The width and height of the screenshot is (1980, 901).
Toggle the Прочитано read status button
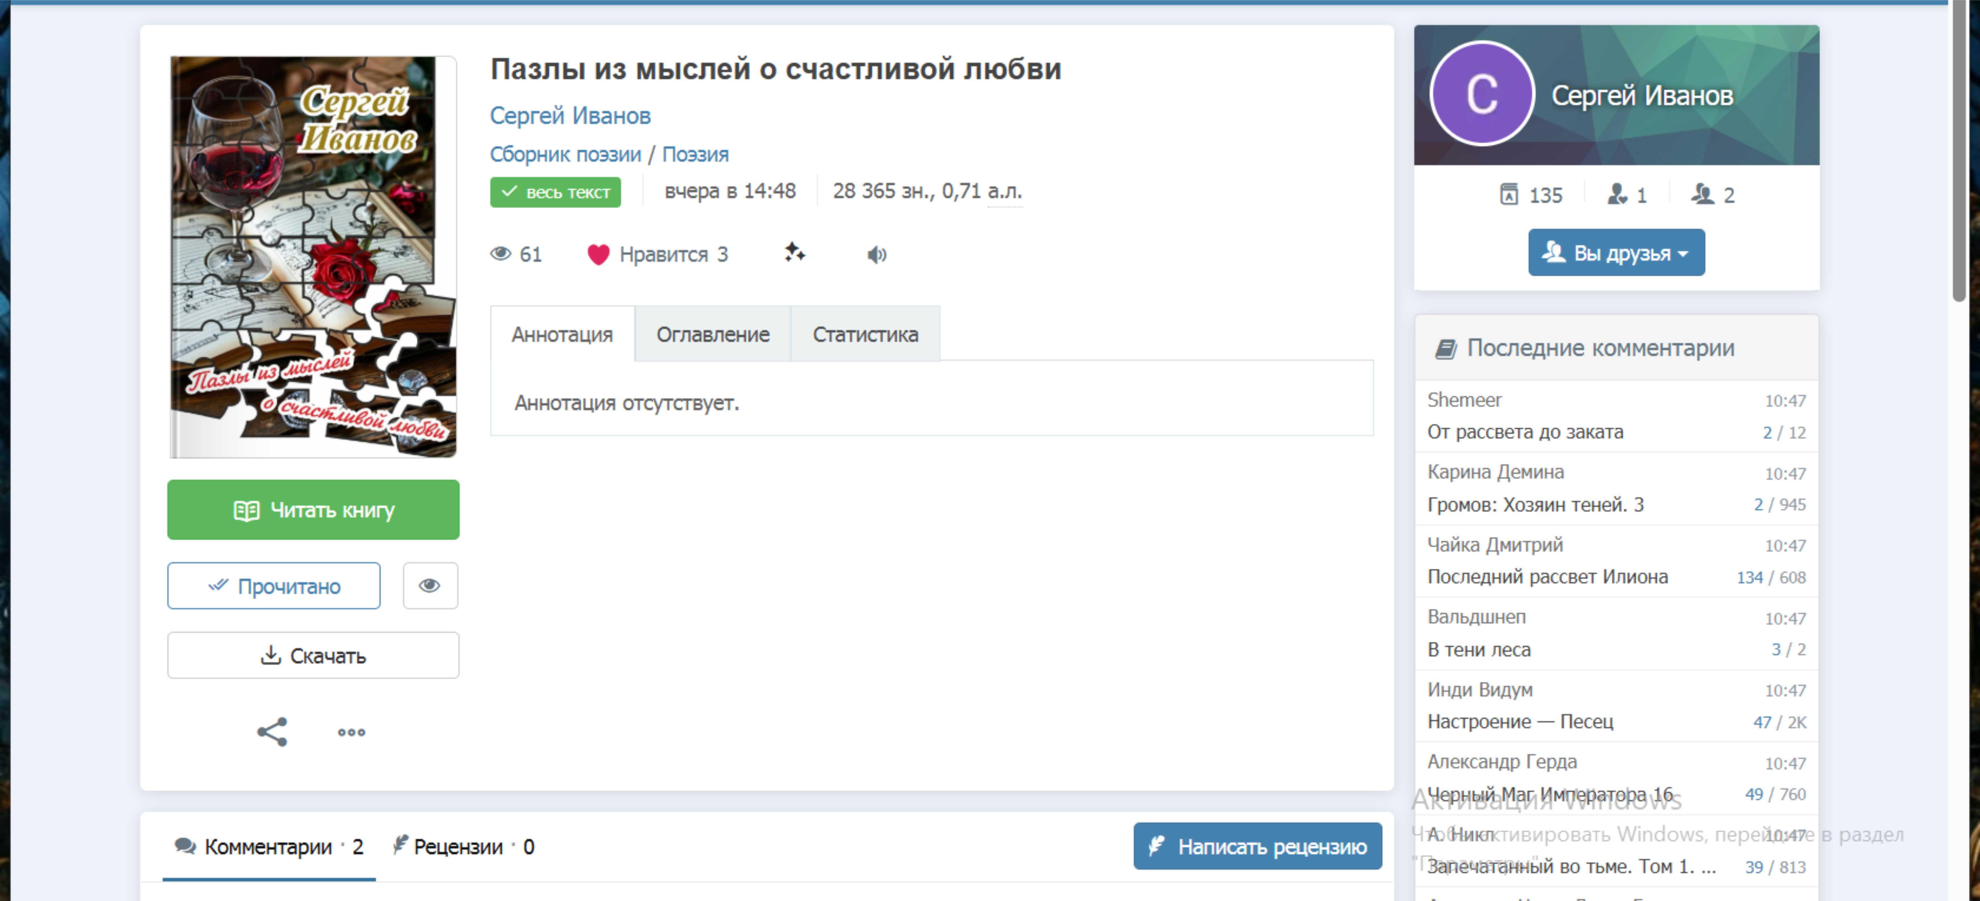274,586
